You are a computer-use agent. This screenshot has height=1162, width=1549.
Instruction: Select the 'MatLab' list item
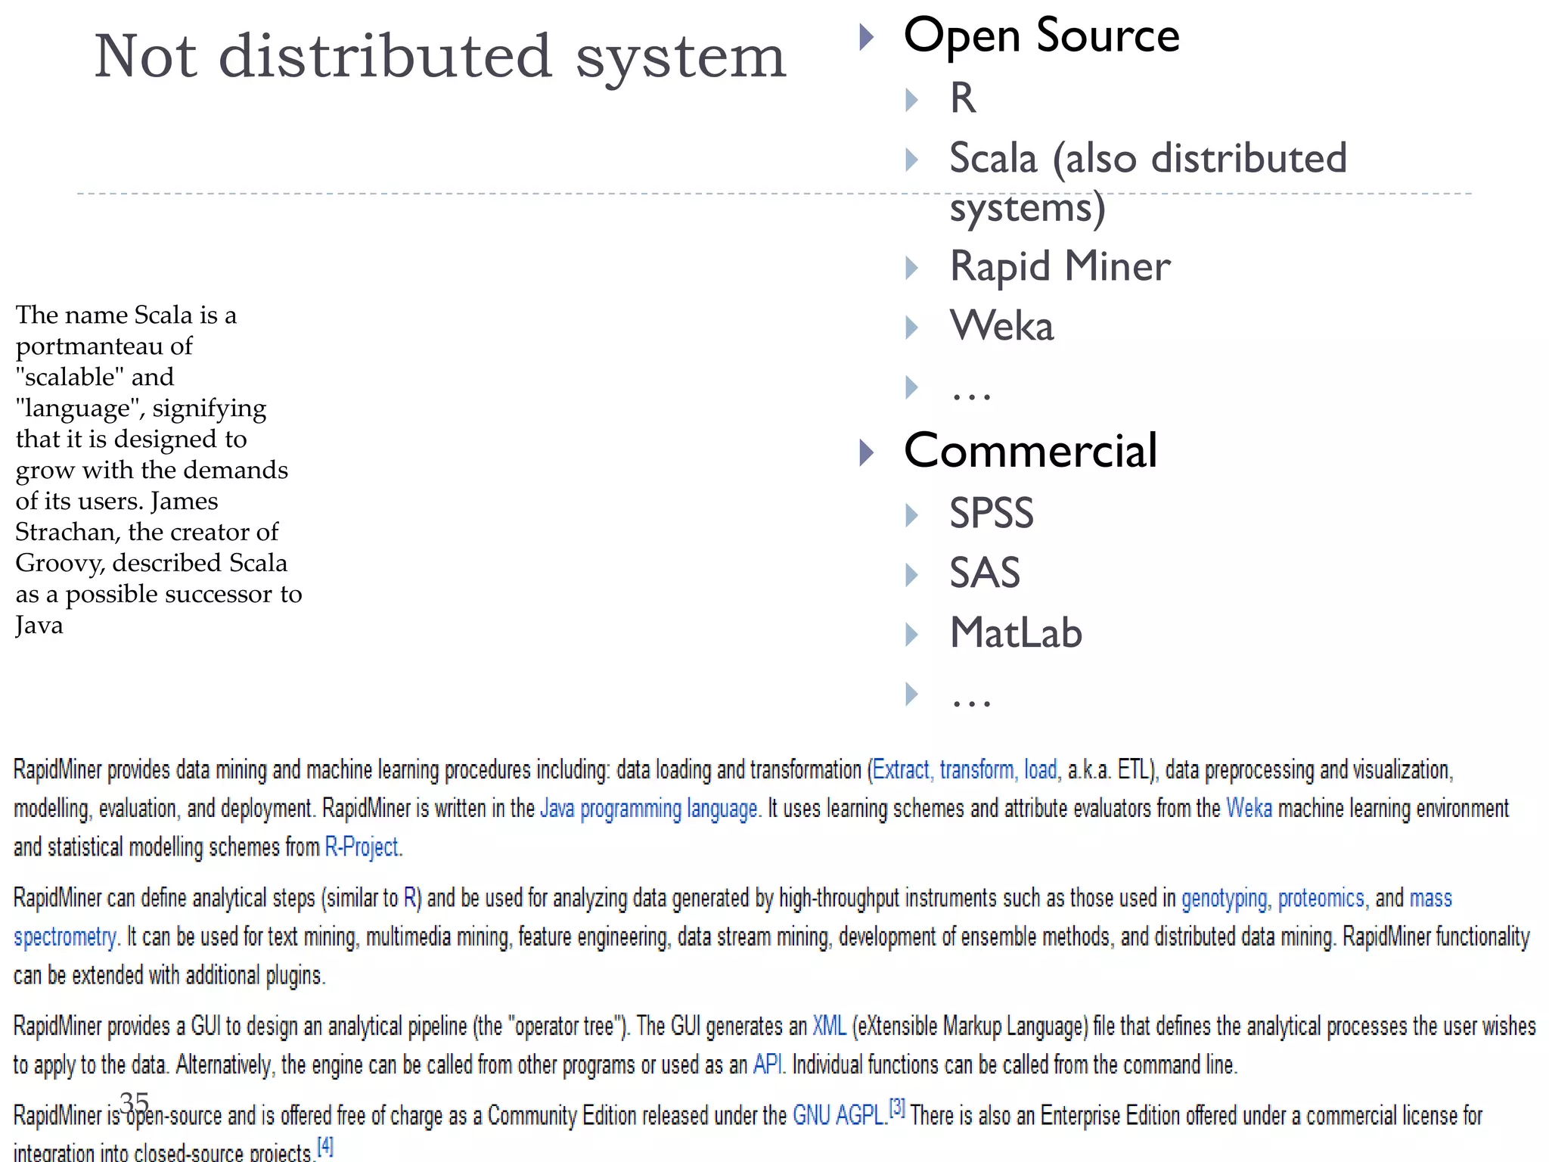pyautogui.click(x=1016, y=632)
